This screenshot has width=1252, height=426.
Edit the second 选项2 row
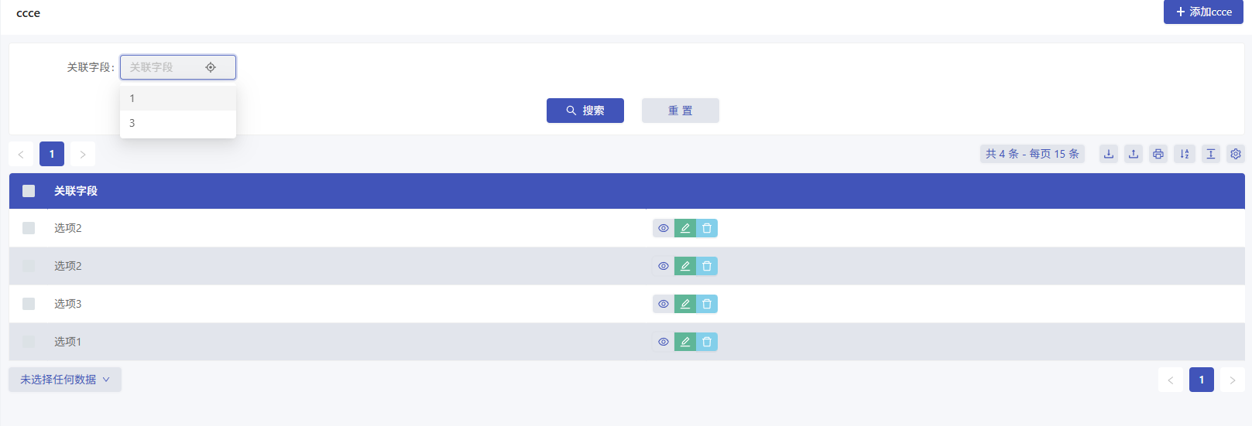pos(685,266)
